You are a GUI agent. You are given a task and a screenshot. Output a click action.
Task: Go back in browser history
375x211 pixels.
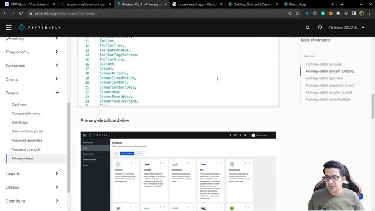click(x=5, y=13)
